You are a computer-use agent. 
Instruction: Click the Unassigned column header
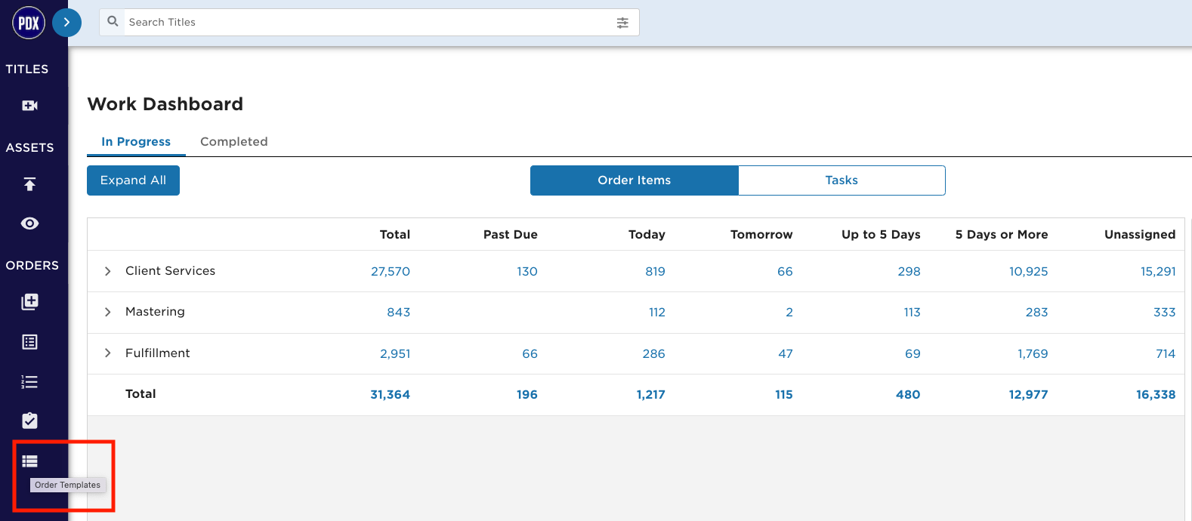[1140, 235]
